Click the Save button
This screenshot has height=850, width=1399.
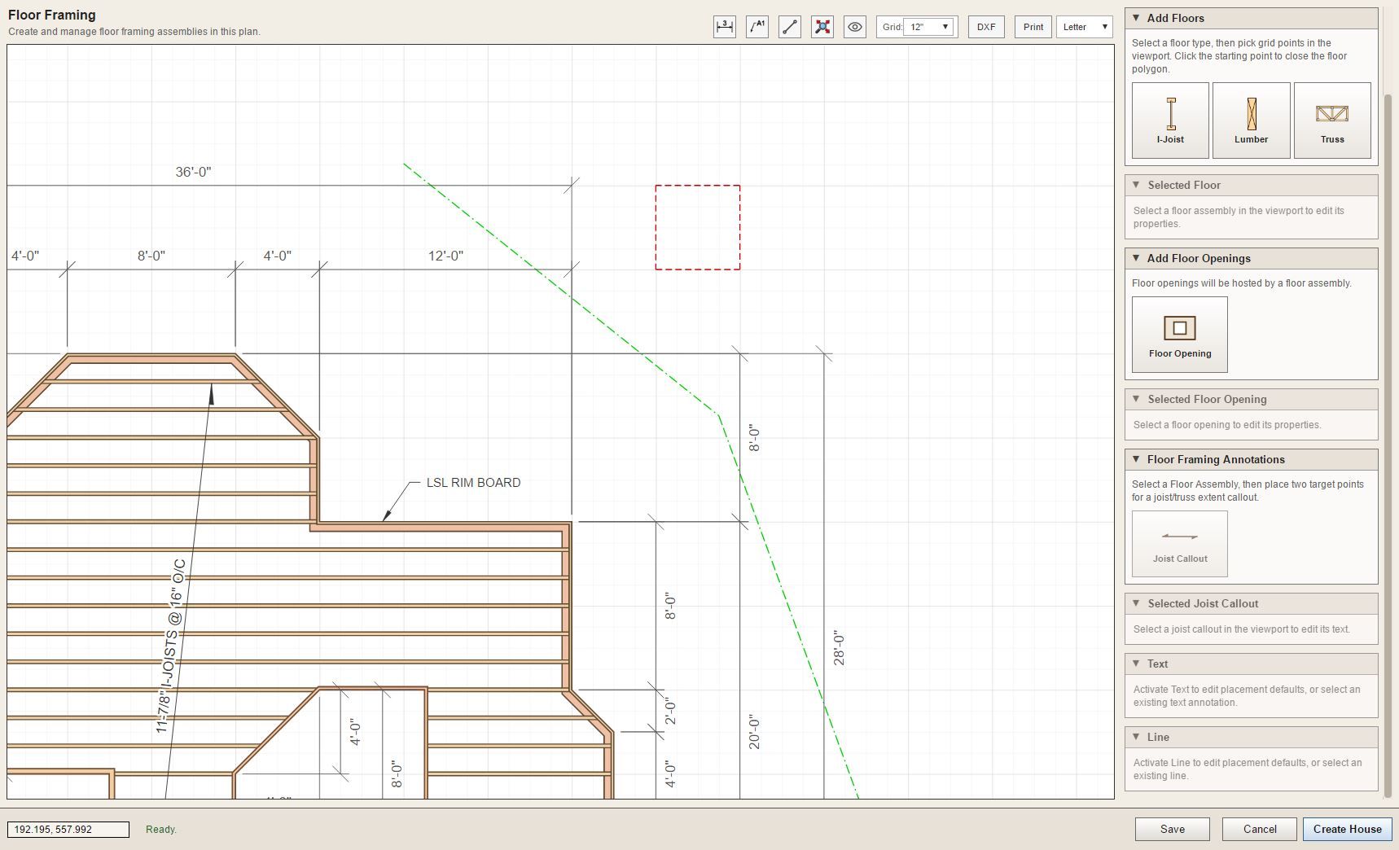[x=1173, y=829]
